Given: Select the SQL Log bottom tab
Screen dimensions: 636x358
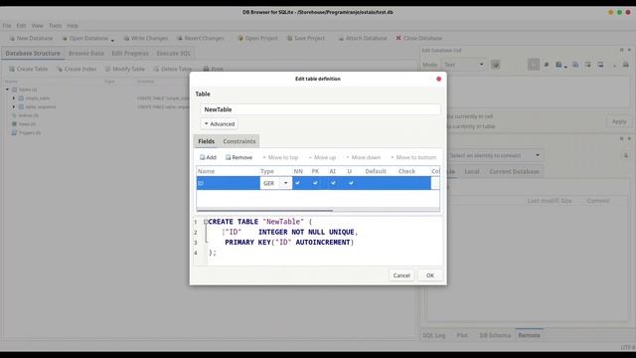Looking at the screenshot, I should coord(433,335).
